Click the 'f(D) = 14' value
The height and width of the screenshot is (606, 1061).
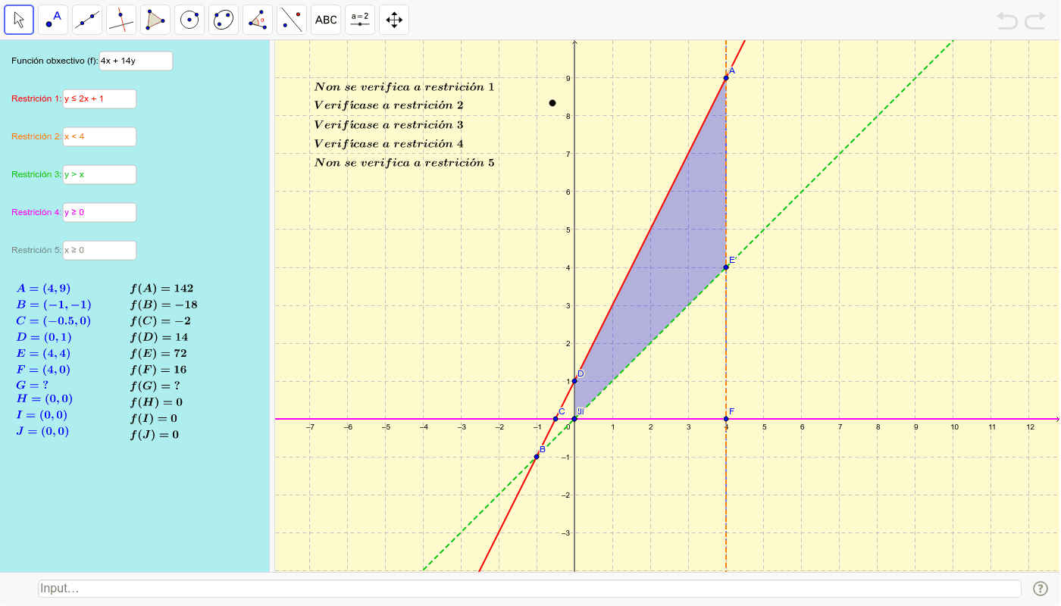pyautogui.click(x=159, y=337)
